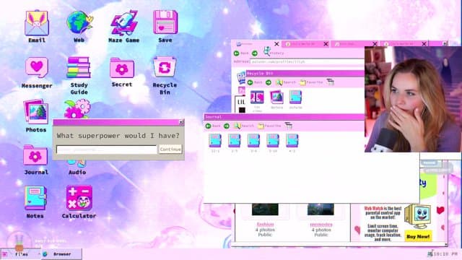Click the taskbar clock
This screenshot has width=462, height=260.
click(445, 253)
